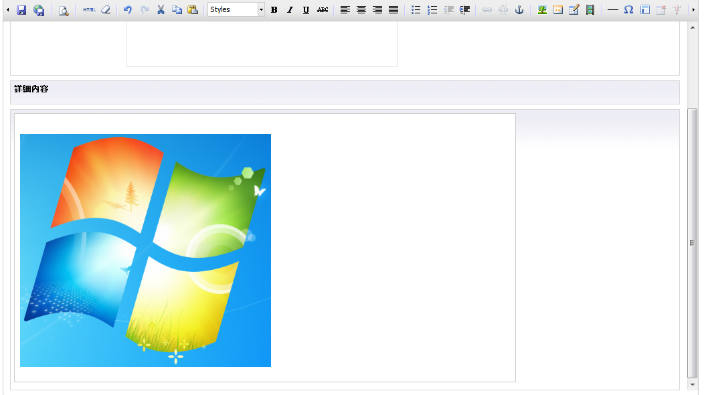The image size is (704, 395).
Task: Align text left
Action: tap(345, 9)
